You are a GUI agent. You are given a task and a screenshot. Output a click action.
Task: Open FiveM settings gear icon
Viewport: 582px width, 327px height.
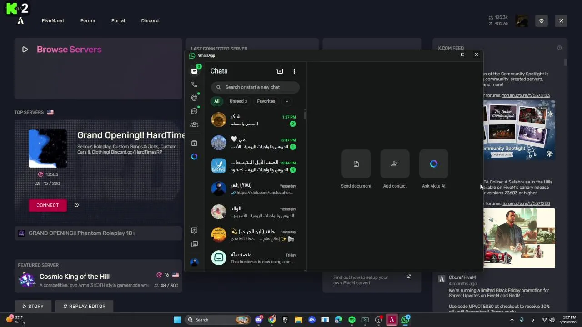(x=542, y=20)
